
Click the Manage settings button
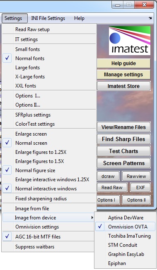pos(123,75)
